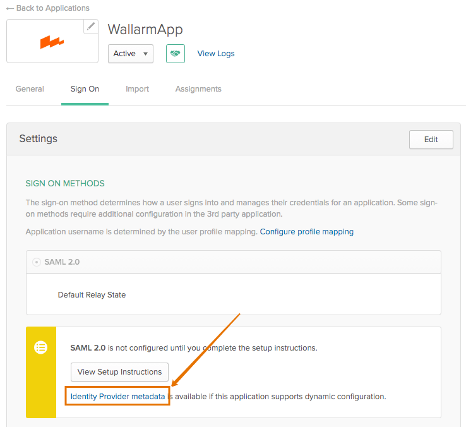Click the Edit button in Settings
This screenshot has height=427, width=466.
pyautogui.click(x=431, y=140)
